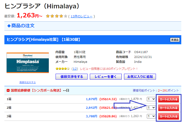Click the 国際追跡郵便【シンガポール発送】 heading
The height and width of the screenshot is (124, 185).
pos(36,91)
